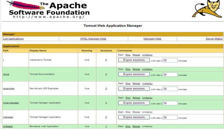This screenshot has height=129, width=224.
Task: Reload the /examples application
Action: coord(136,83)
